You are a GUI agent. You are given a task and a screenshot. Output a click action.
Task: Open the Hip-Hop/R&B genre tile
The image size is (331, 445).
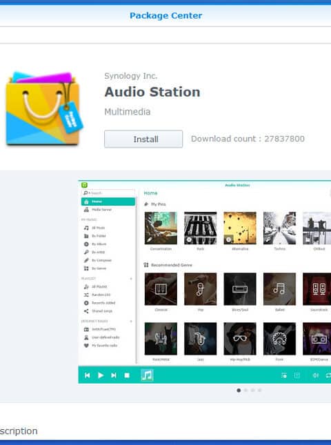(240, 339)
